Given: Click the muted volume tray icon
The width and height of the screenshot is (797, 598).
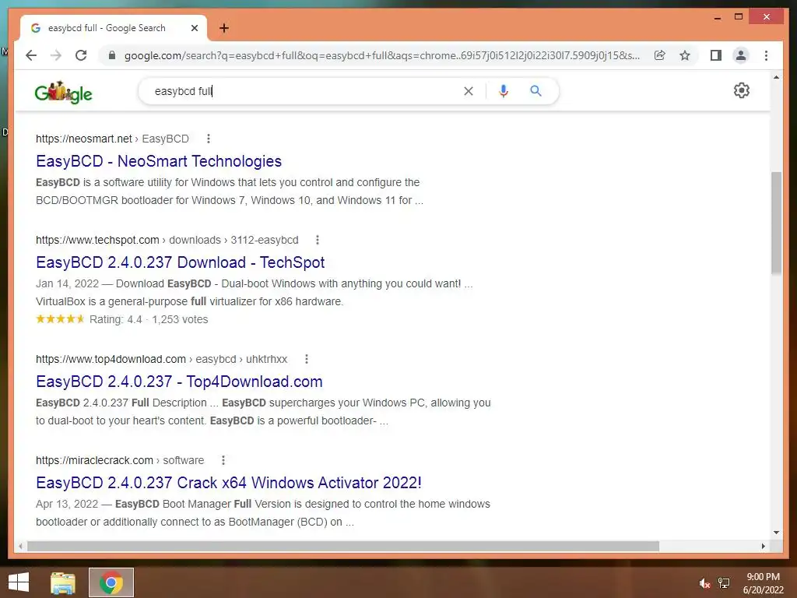Looking at the screenshot, I should 704,583.
